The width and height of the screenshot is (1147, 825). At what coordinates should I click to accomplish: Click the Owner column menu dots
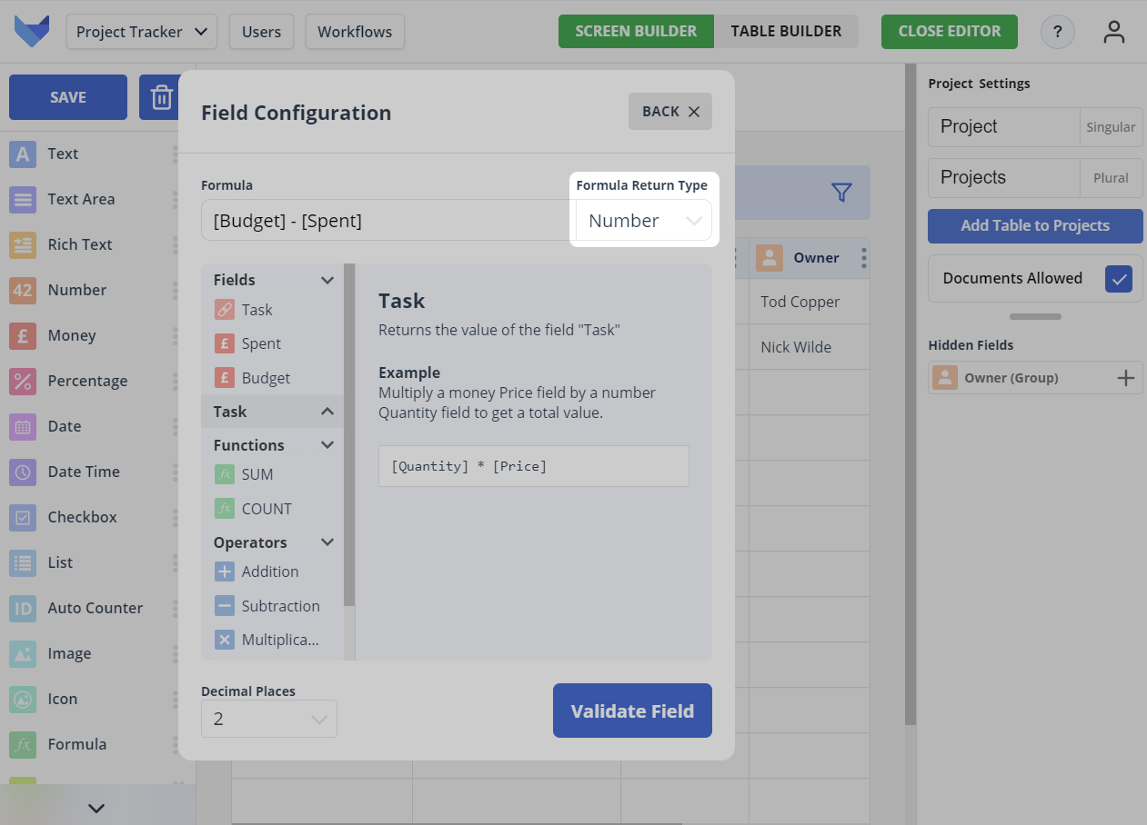coord(864,258)
